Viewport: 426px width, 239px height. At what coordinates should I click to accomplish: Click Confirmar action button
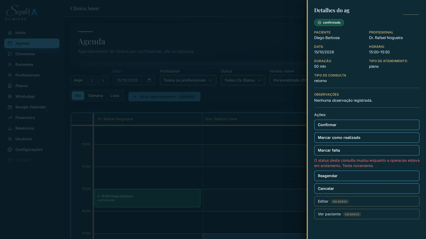tap(367, 125)
